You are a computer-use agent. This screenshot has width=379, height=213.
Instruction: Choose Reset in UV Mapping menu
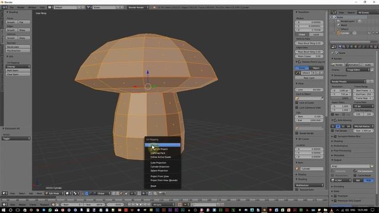(162, 186)
